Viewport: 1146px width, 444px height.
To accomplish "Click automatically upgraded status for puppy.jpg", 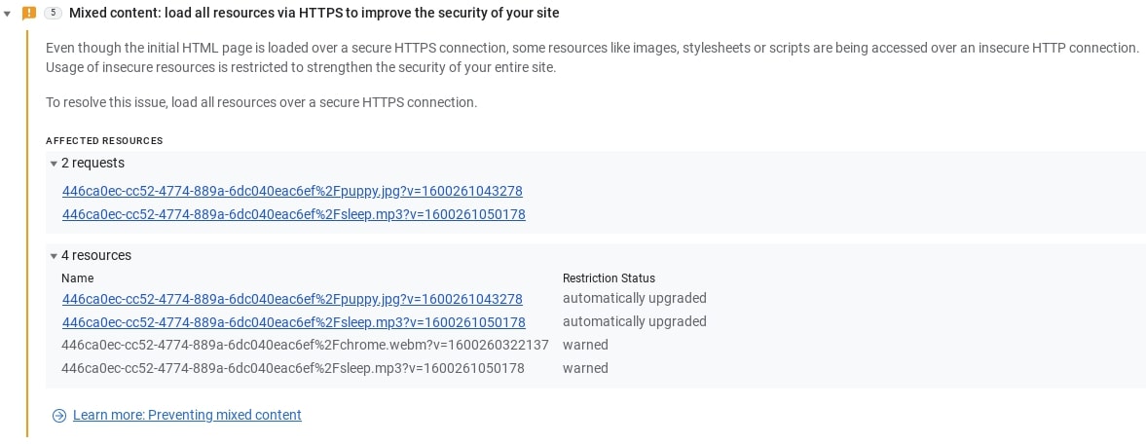I will (x=634, y=298).
